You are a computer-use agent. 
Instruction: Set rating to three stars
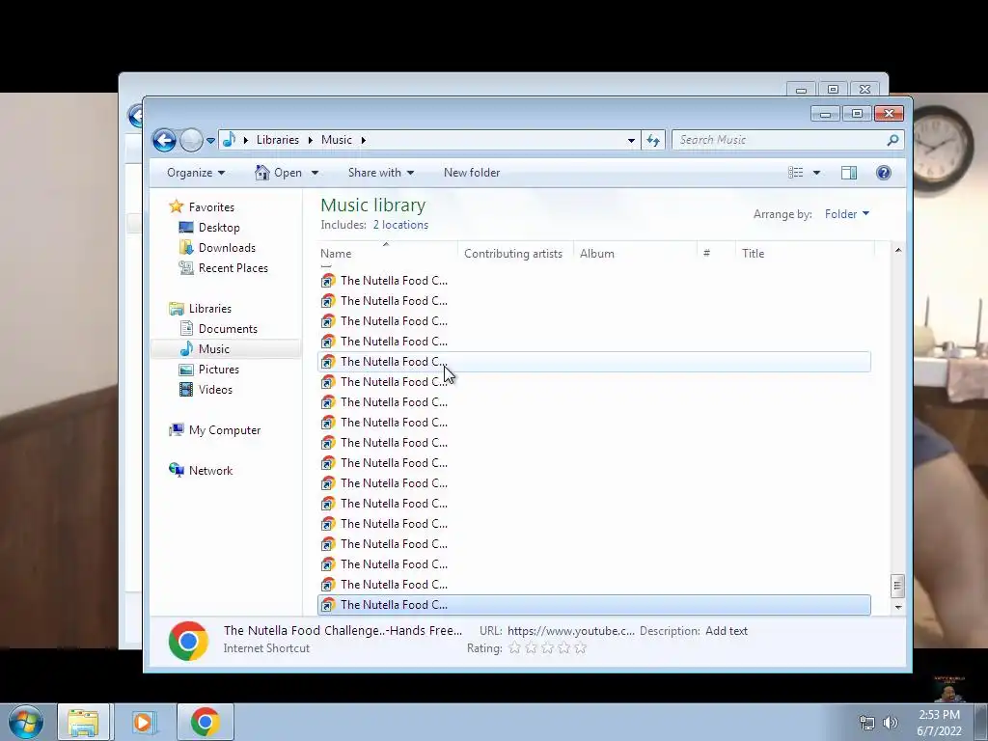click(548, 647)
